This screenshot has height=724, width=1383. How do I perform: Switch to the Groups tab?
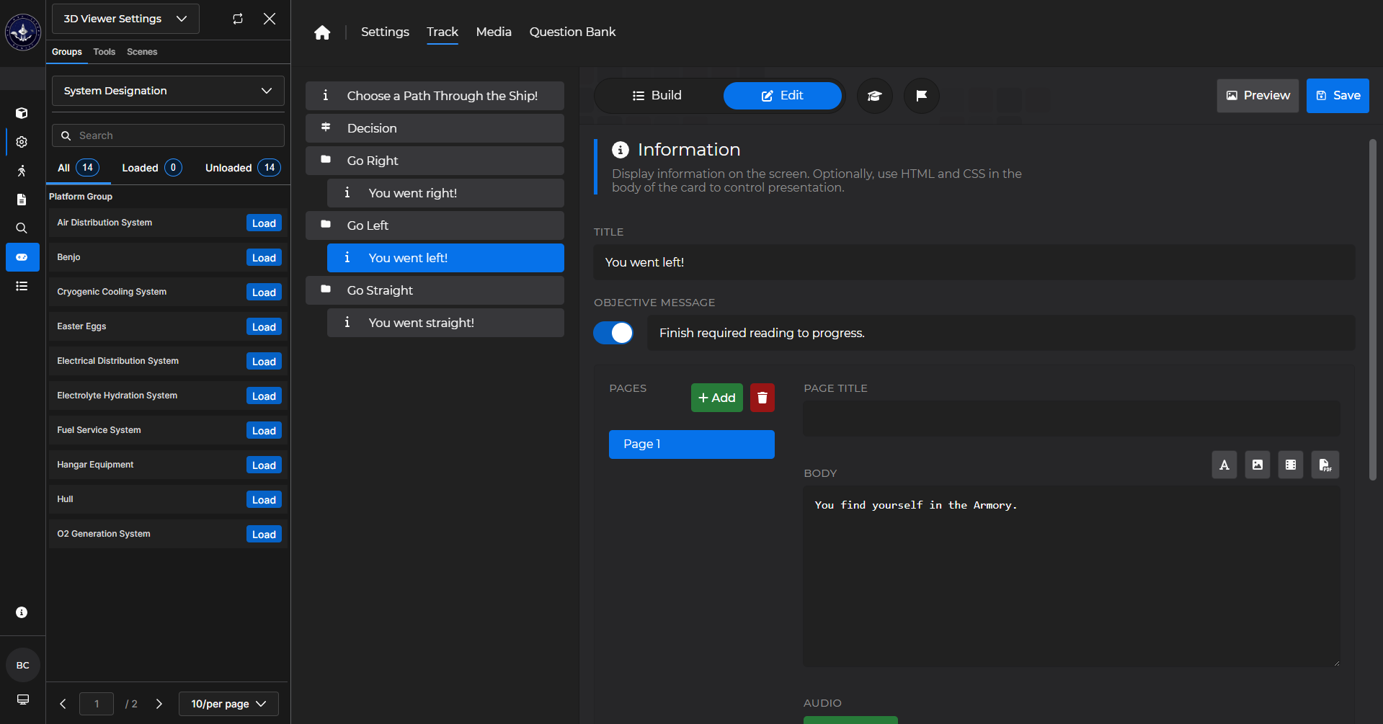pos(67,52)
